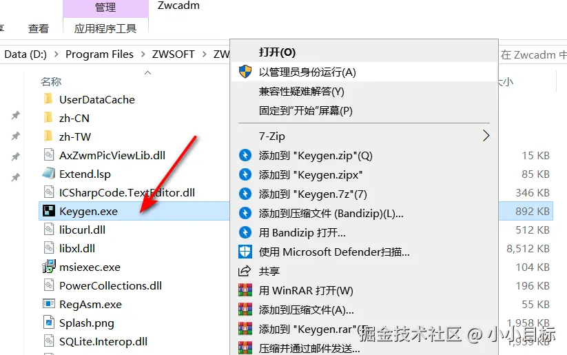The width and height of the screenshot is (567, 355).
Task: Click the zh-CN folder icon
Action: coord(48,118)
